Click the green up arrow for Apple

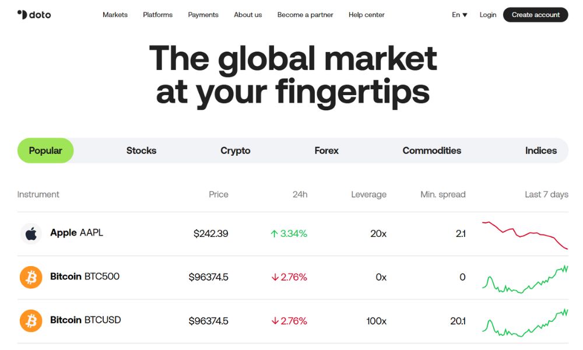point(274,234)
